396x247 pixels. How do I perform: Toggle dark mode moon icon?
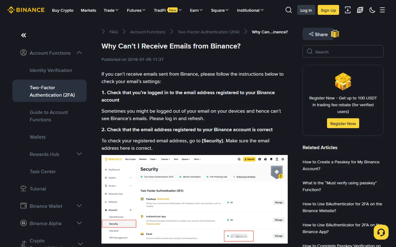coord(372,10)
